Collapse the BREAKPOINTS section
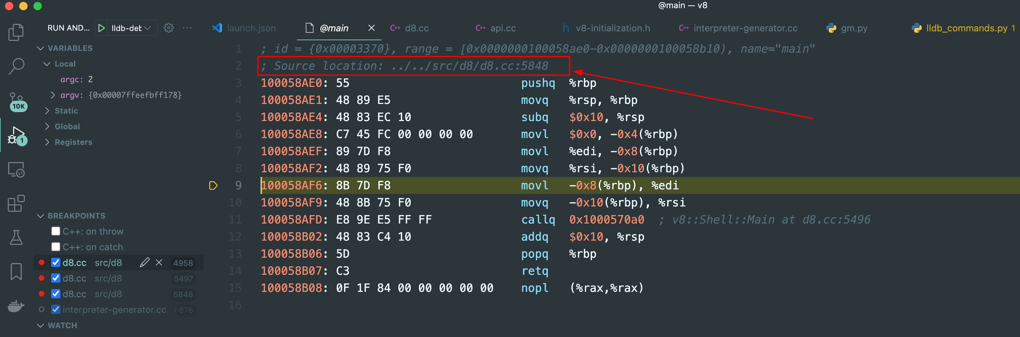Viewport: 1020px width, 337px height. tap(40, 216)
